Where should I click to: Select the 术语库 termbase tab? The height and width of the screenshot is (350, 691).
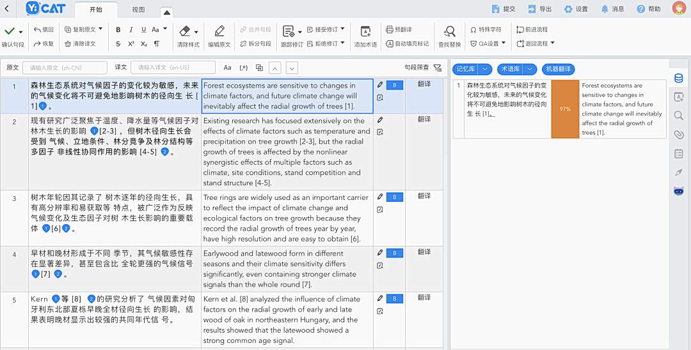511,69
